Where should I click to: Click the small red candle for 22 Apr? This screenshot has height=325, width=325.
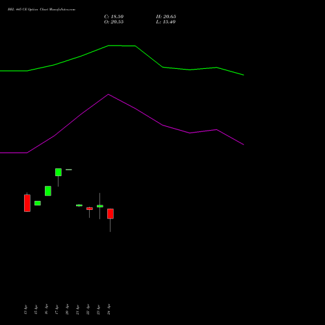90,209
